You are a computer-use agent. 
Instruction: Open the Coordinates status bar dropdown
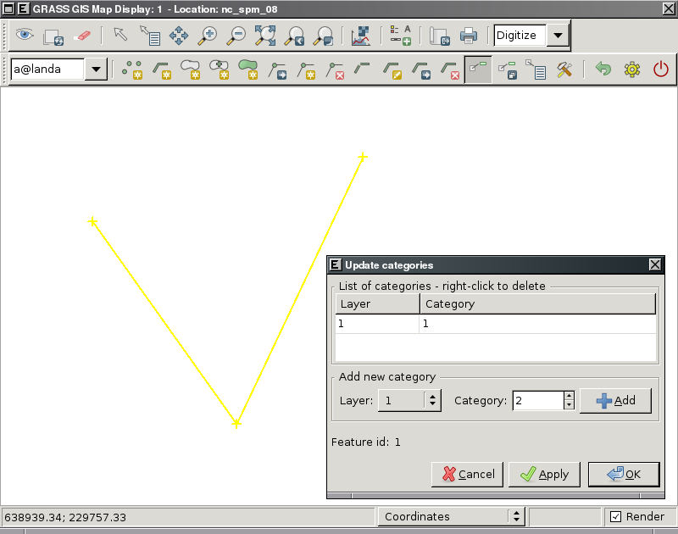tap(452, 517)
